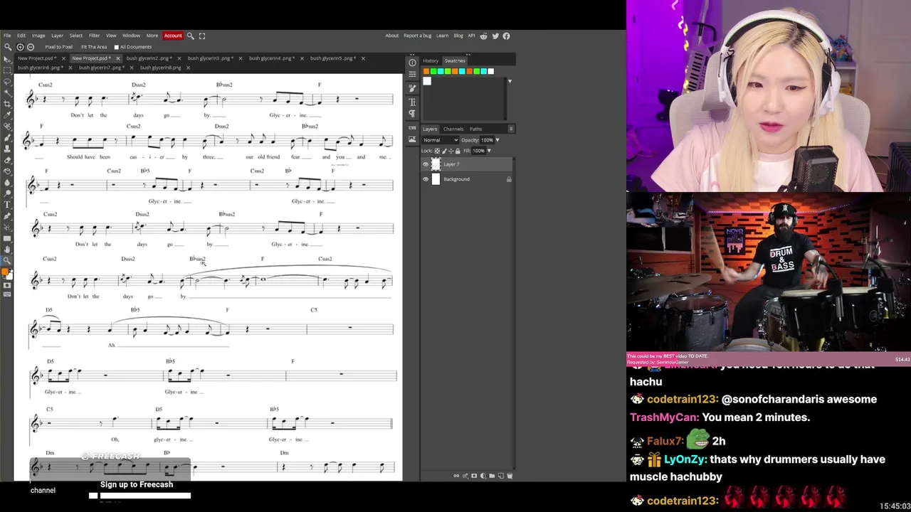The height and width of the screenshot is (512, 911).
Task: Click the zoom-out minus icon in options bar
Action: click(x=30, y=47)
